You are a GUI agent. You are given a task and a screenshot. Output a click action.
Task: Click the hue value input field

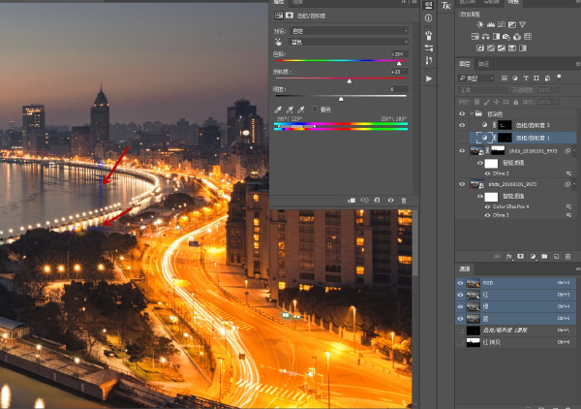click(x=399, y=54)
